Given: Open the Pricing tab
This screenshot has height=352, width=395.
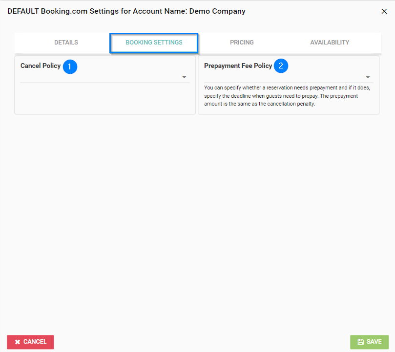Looking at the screenshot, I should pos(242,43).
